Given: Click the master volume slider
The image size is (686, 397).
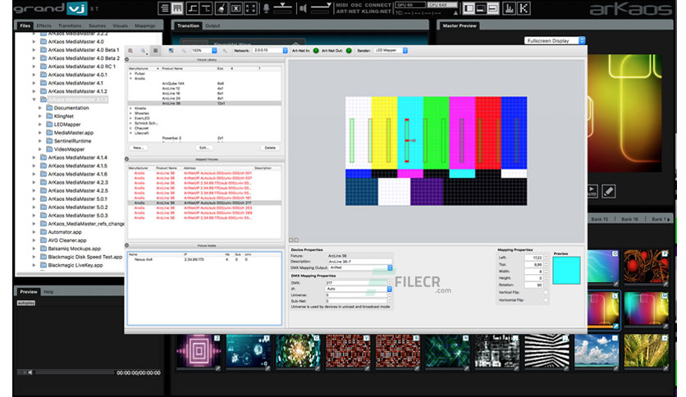Looking at the screenshot, I should pyautogui.click(x=322, y=8).
